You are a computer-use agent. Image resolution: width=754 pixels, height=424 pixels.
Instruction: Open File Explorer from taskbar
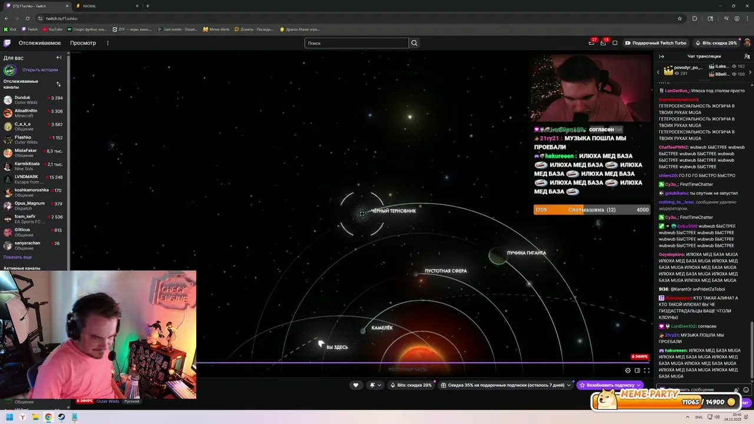pyautogui.click(x=35, y=418)
